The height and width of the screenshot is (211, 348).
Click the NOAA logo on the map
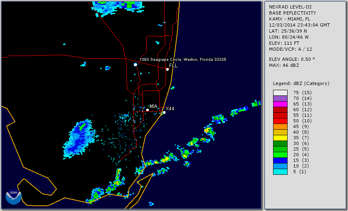pos(14,197)
